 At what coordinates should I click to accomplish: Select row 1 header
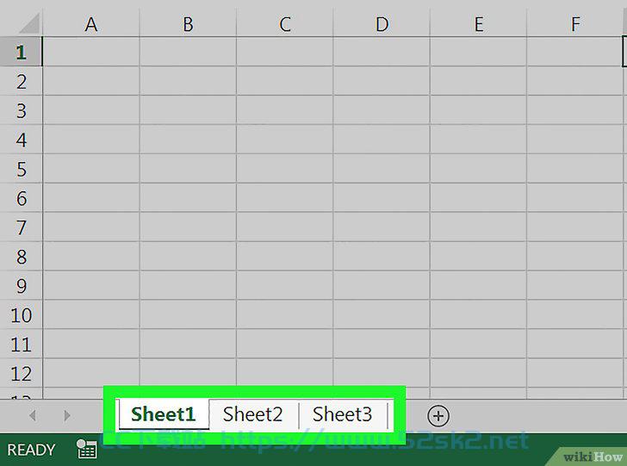coord(21,52)
